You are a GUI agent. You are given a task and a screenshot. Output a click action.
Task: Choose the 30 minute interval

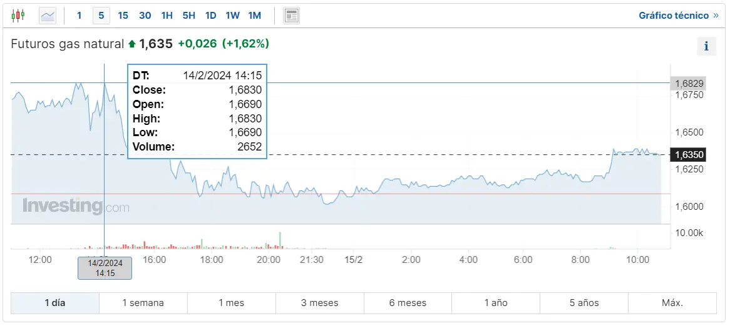pyautogui.click(x=145, y=16)
